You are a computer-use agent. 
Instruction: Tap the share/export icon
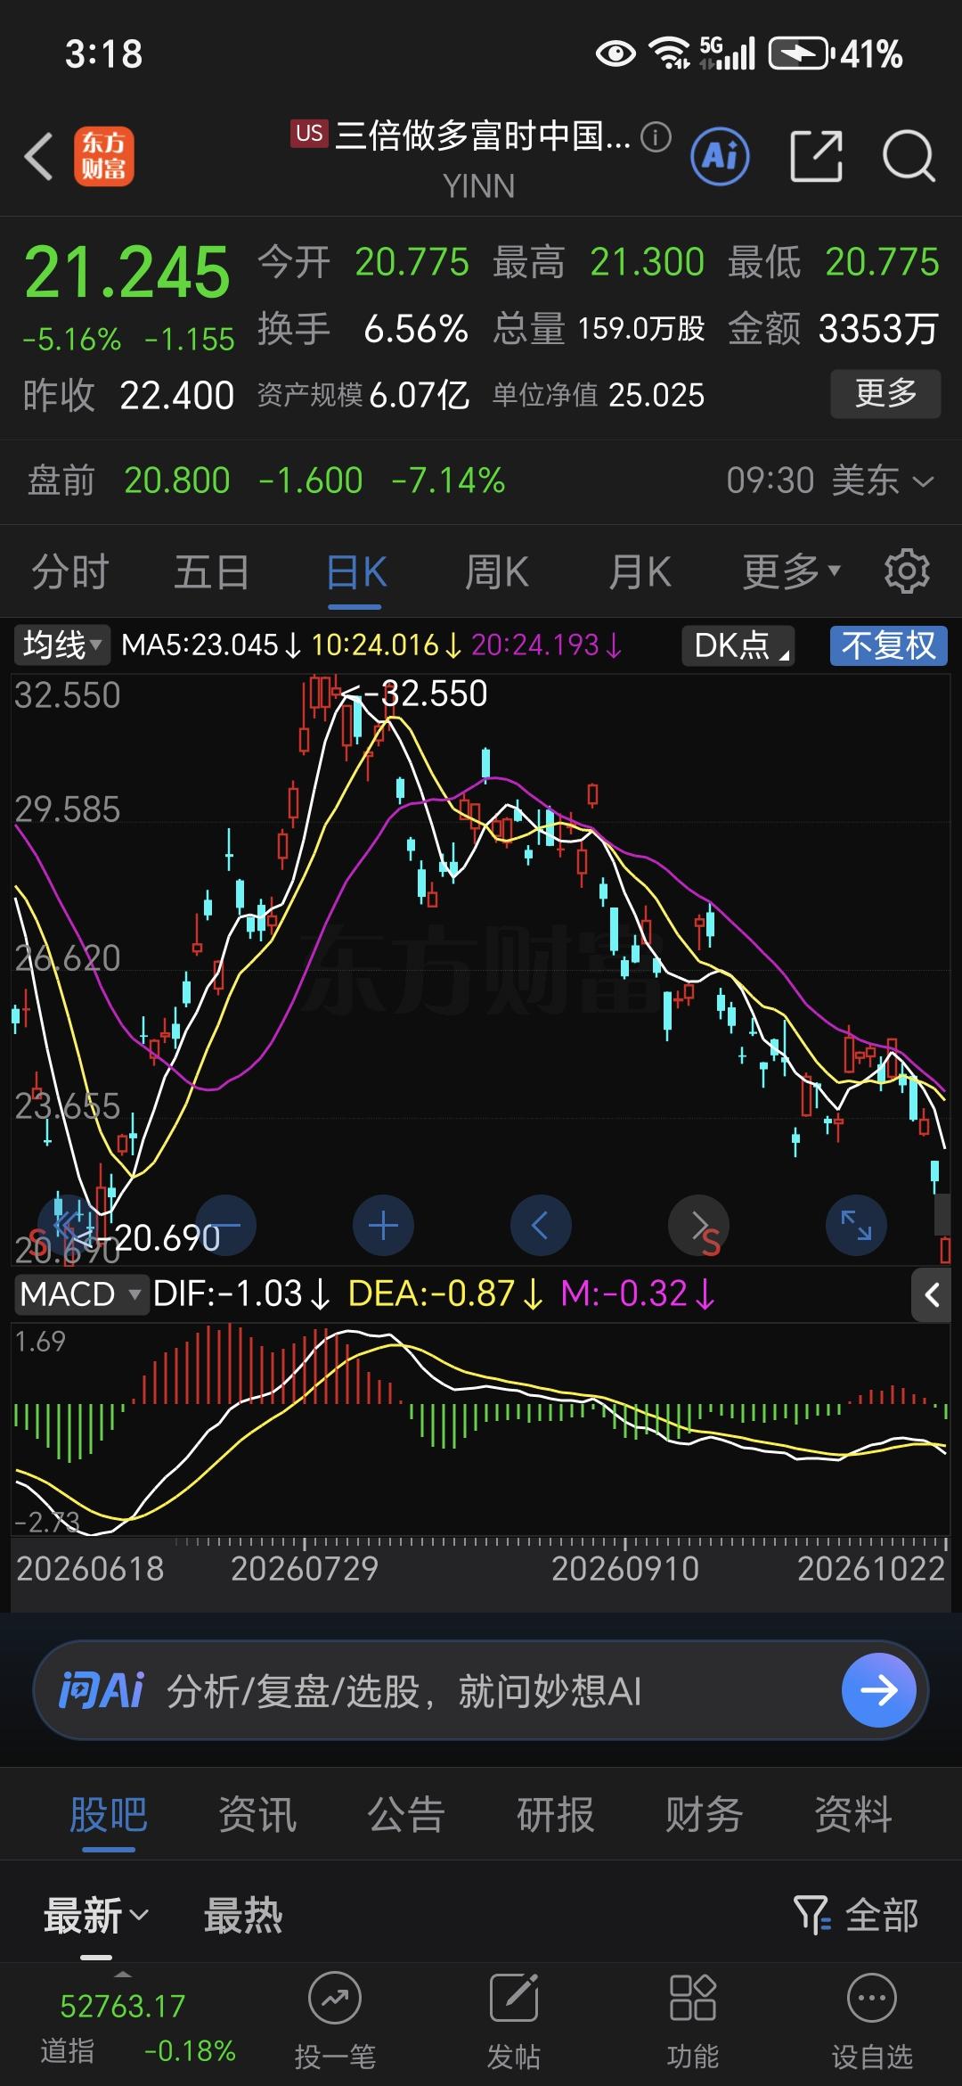click(816, 156)
